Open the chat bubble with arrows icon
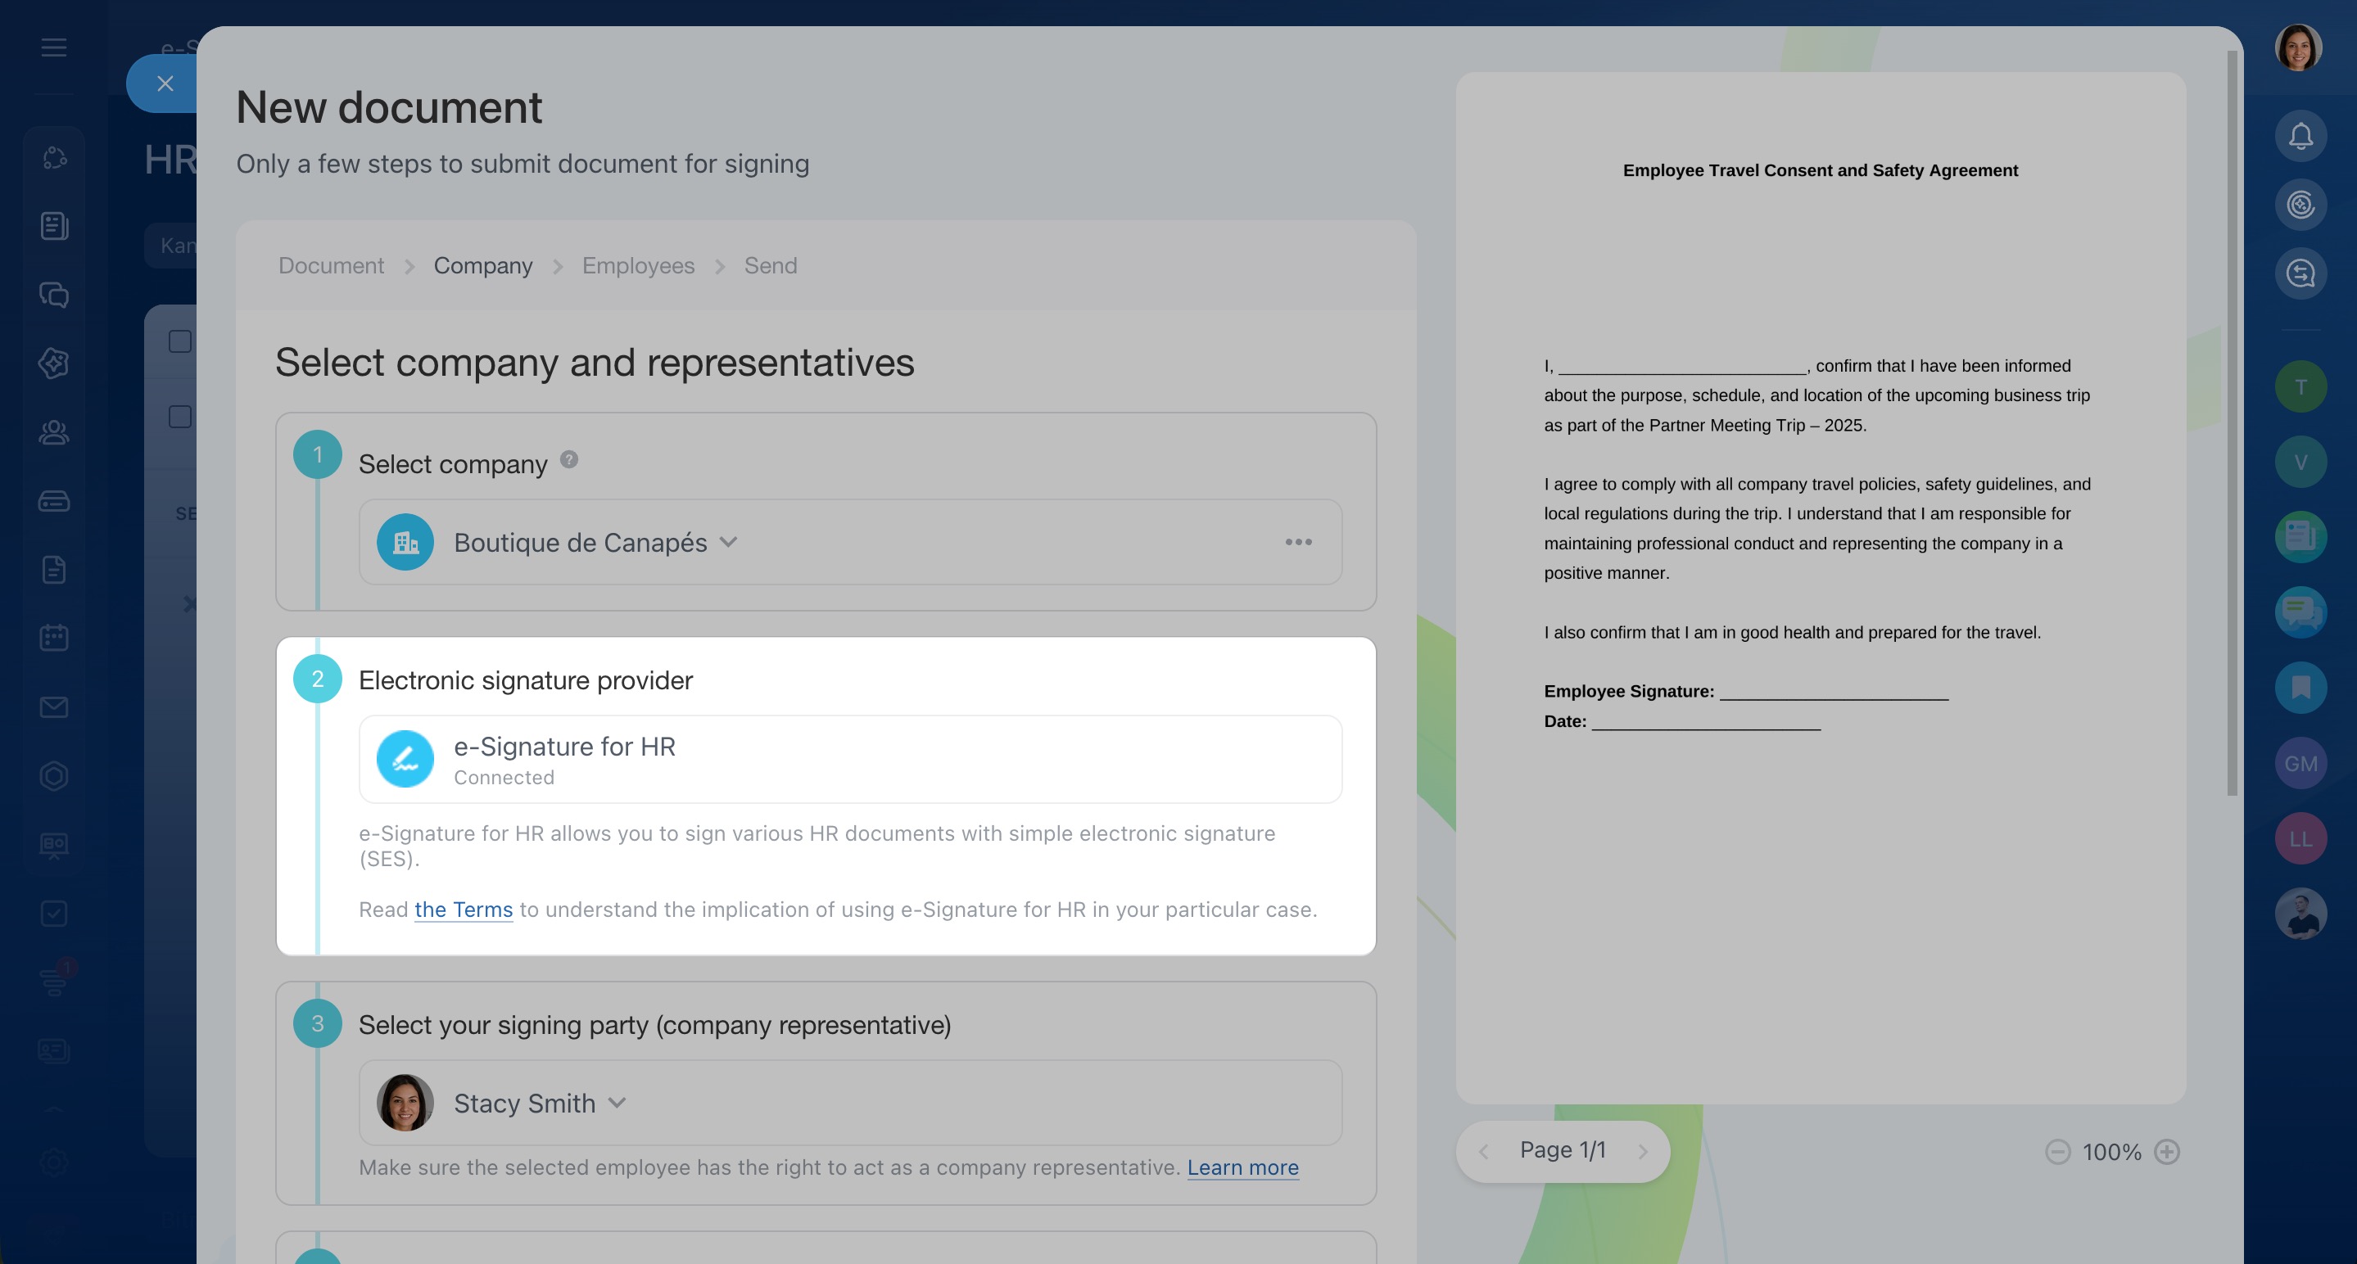 (x=2300, y=273)
